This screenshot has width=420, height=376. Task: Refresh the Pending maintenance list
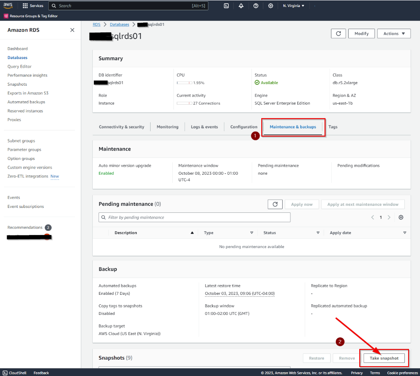275,204
